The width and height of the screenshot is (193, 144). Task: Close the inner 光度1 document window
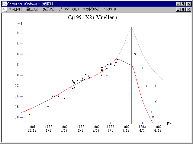click(188, 9)
